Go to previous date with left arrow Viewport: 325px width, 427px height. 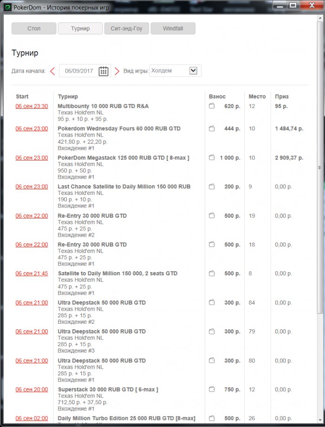52,71
